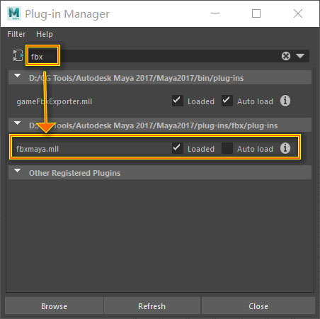Collapse the plug-ins/fbx/plug-ins section
This screenshot has width=320, height=319.
17,123
